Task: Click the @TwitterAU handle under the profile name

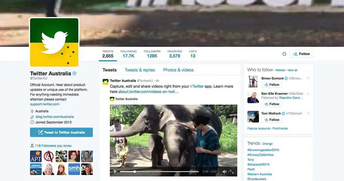Action: point(39,78)
